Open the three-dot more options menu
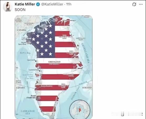This screenshot has height=119, width=146. 141,4
